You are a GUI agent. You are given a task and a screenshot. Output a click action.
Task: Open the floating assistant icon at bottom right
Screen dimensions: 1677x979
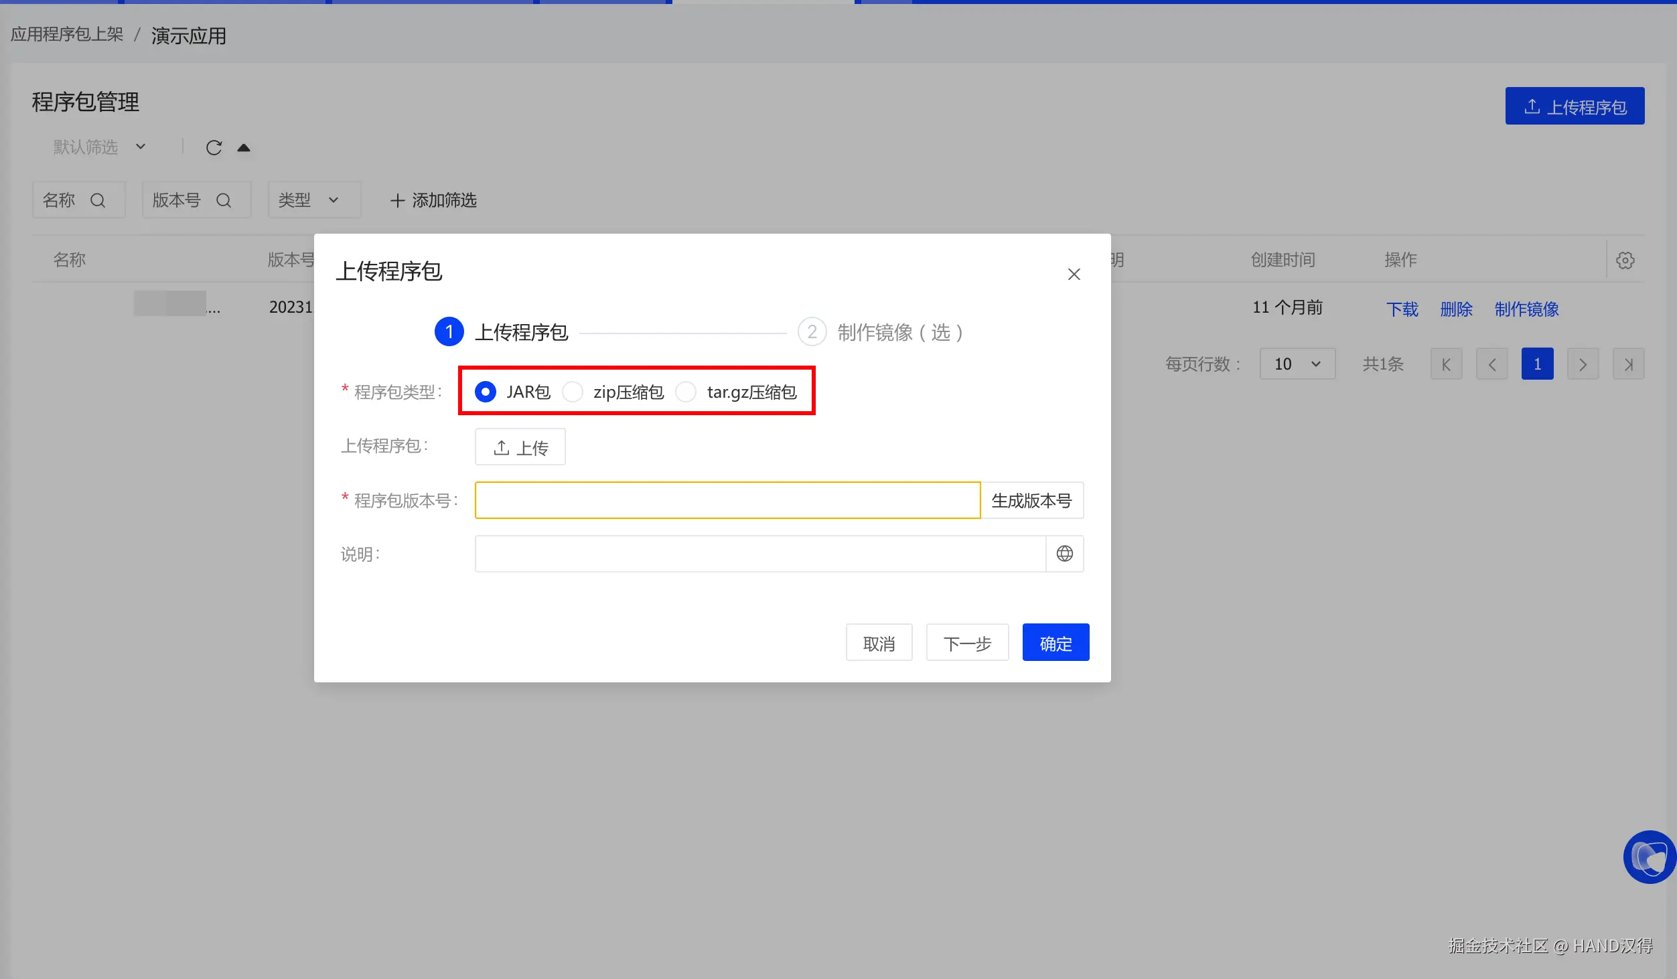[x=1648, y=856]
